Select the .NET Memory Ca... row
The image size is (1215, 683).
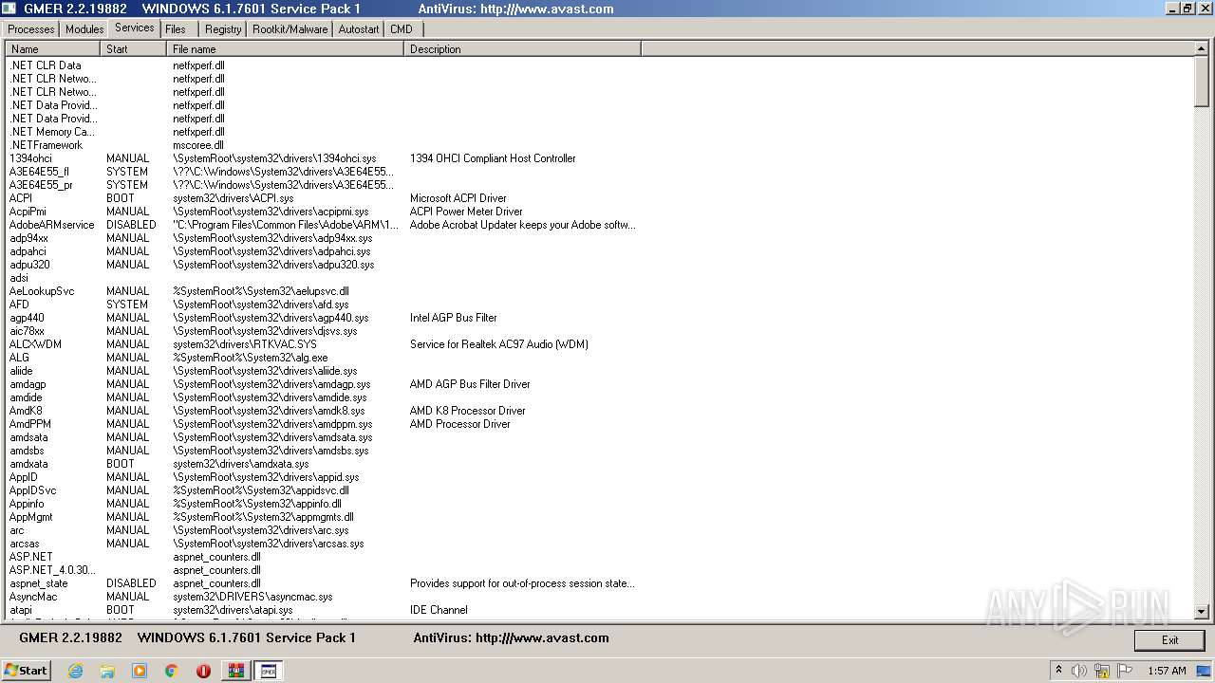coord(599,132)
